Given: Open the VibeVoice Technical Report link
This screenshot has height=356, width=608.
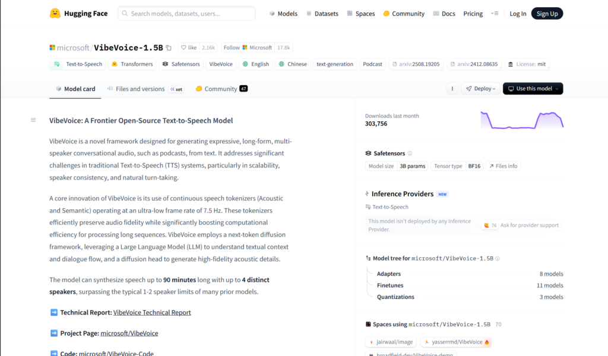Looking at the screenshot, I should 152,313.
